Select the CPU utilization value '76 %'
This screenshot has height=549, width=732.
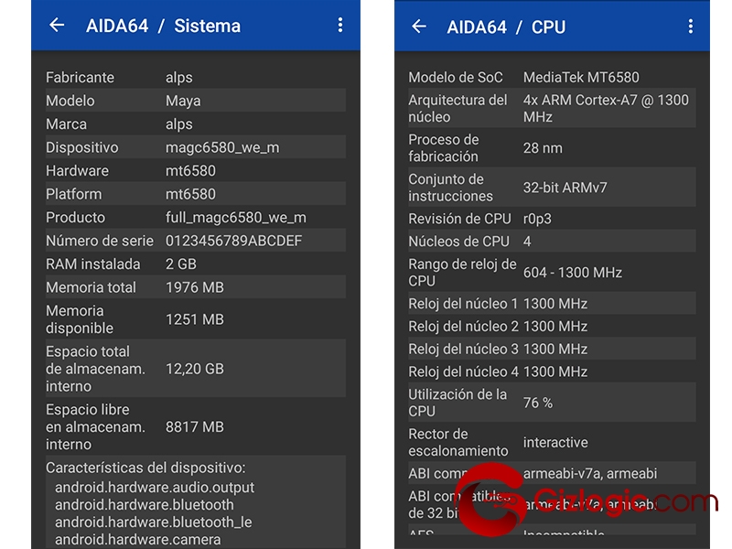537,403
